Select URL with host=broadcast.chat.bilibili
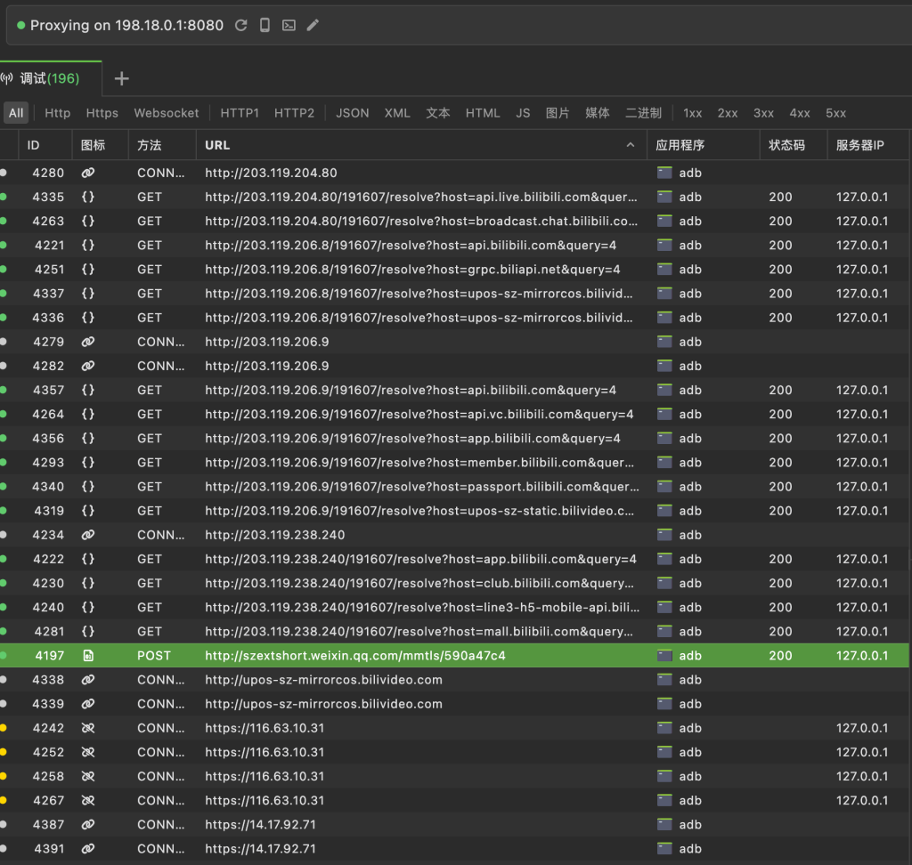The width and height of the screenshot is (912, 865). click(x=421, y=222)
